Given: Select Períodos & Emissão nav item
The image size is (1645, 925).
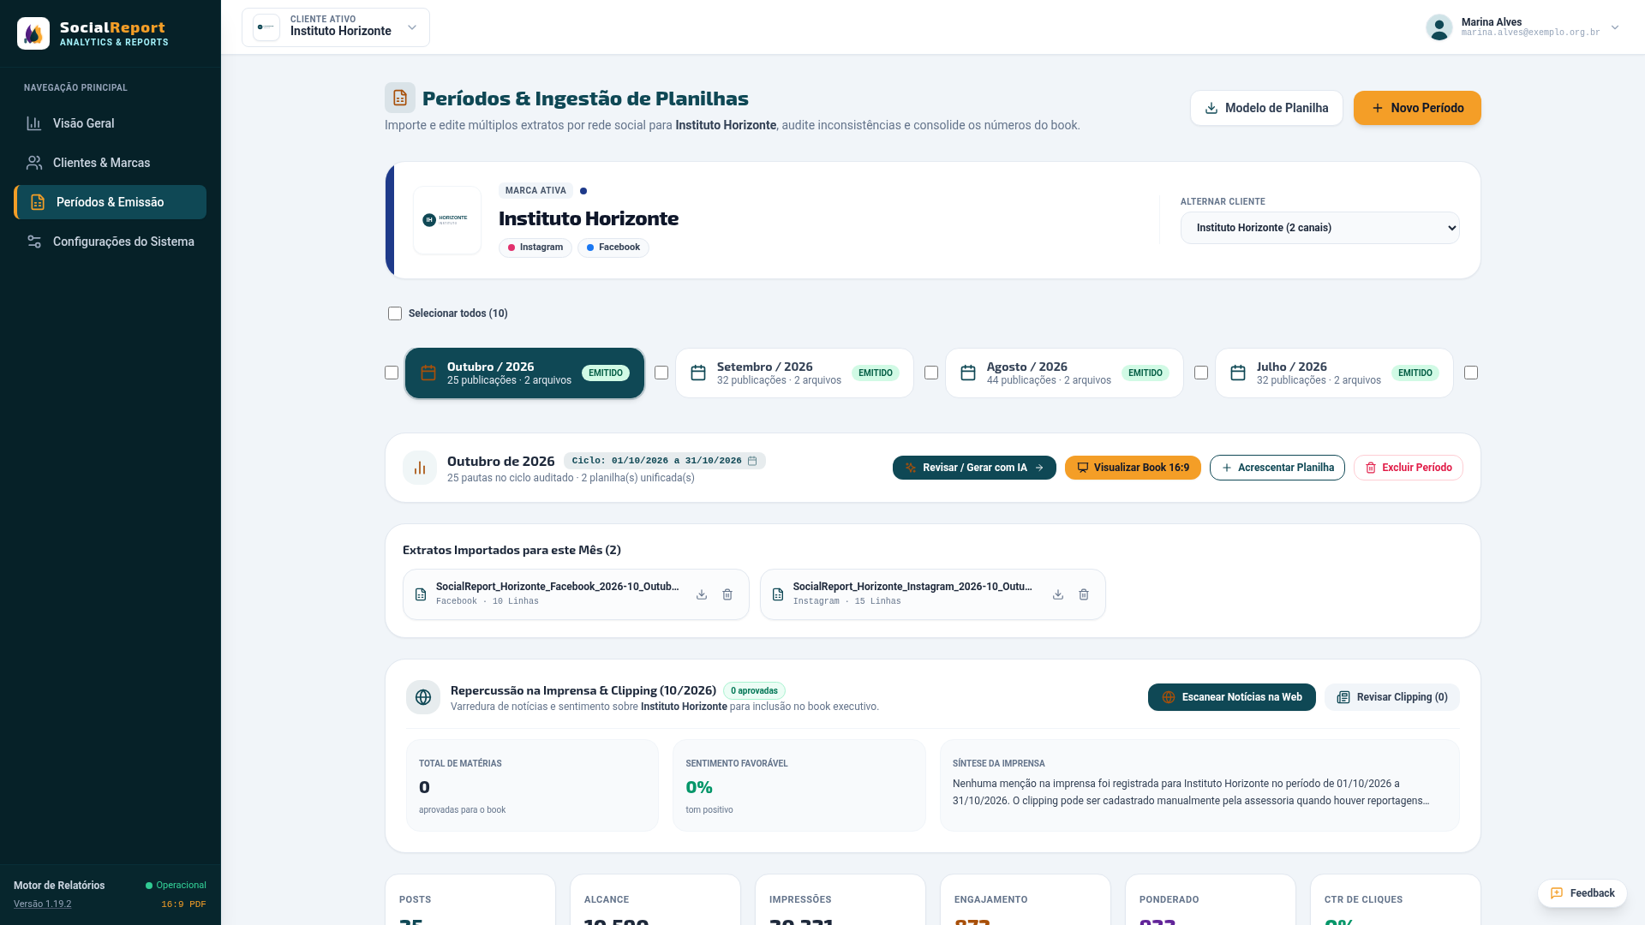Looking at the screenshot, I should [x=111, y=202].
